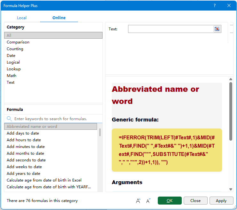
Task: Click the Apply button
Action: [x=221, y=201]
